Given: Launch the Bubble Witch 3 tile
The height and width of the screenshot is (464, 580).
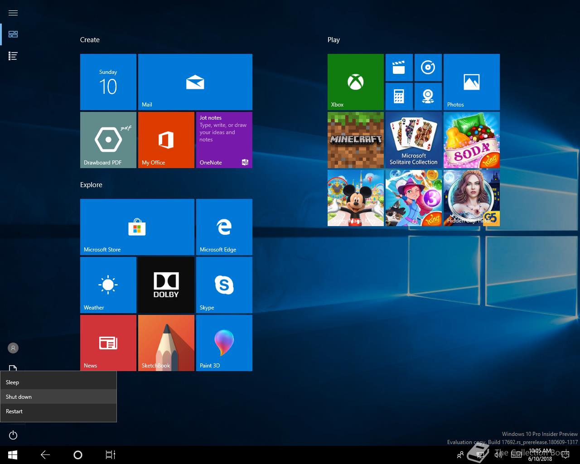Looking at the screenshot, I should pyautogui.click(x=414, y=198).
